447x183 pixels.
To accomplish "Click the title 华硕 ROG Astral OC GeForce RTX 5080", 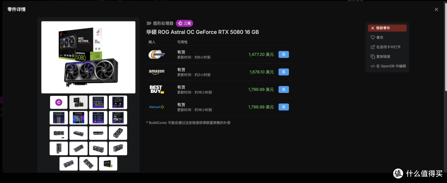I will 203,32.
